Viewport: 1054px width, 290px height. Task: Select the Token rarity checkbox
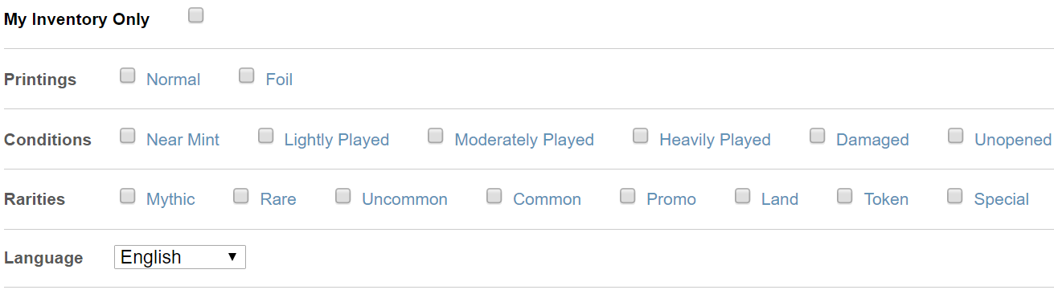(x=845, y=195)
